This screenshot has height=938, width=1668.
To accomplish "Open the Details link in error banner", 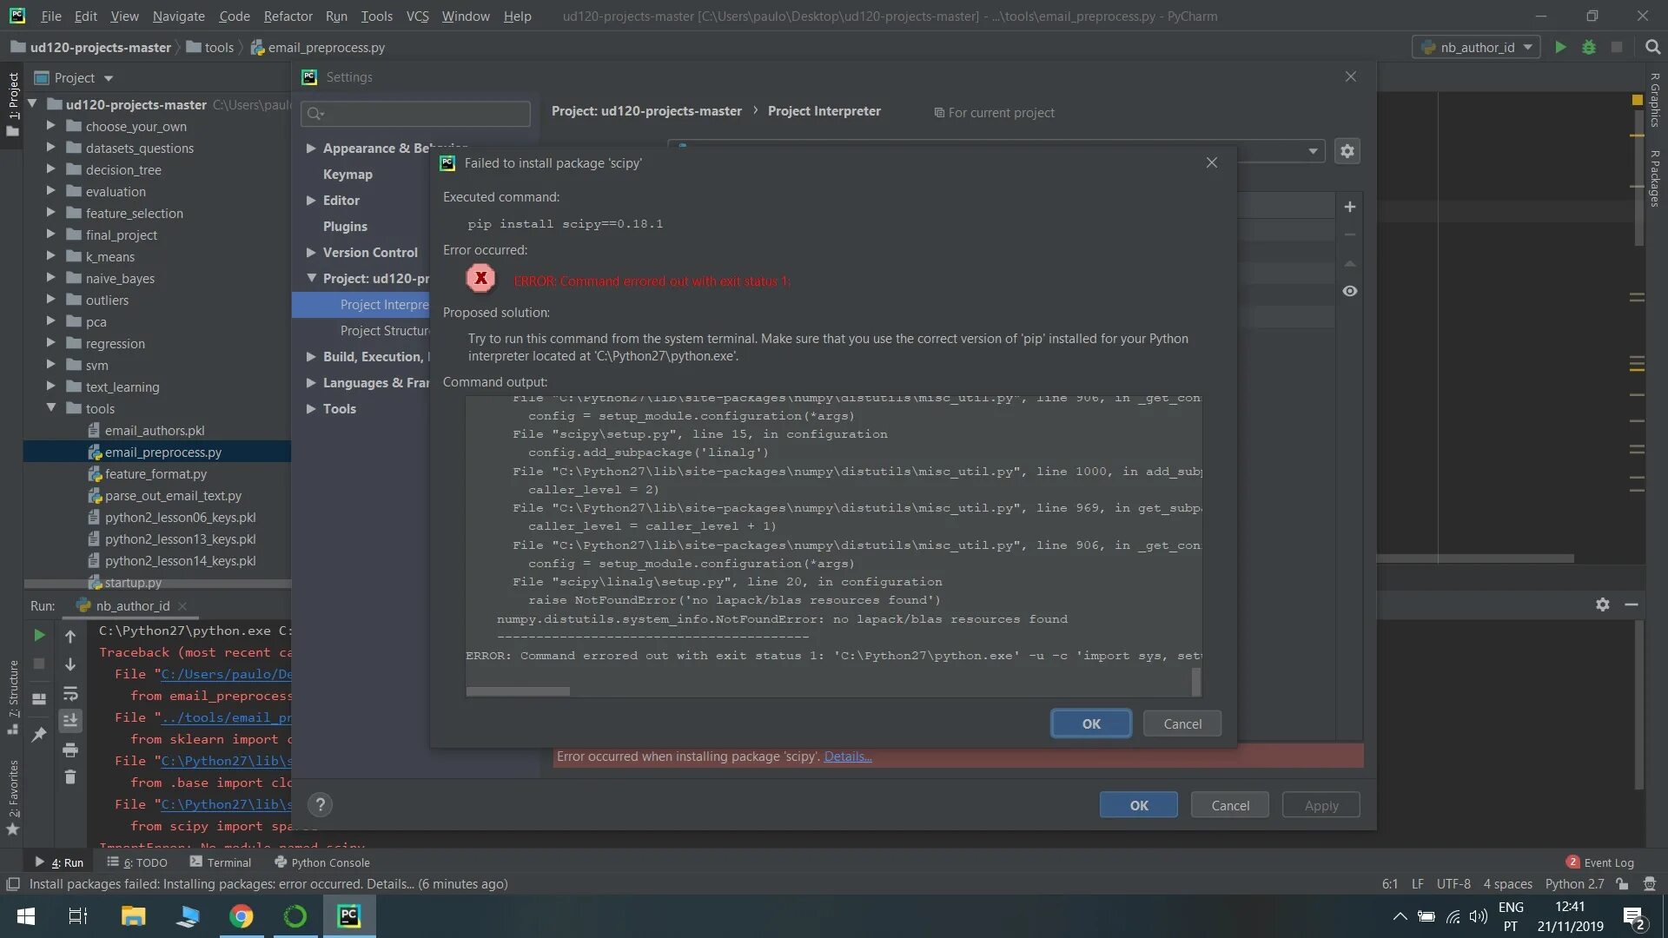I will click(847, 756).
